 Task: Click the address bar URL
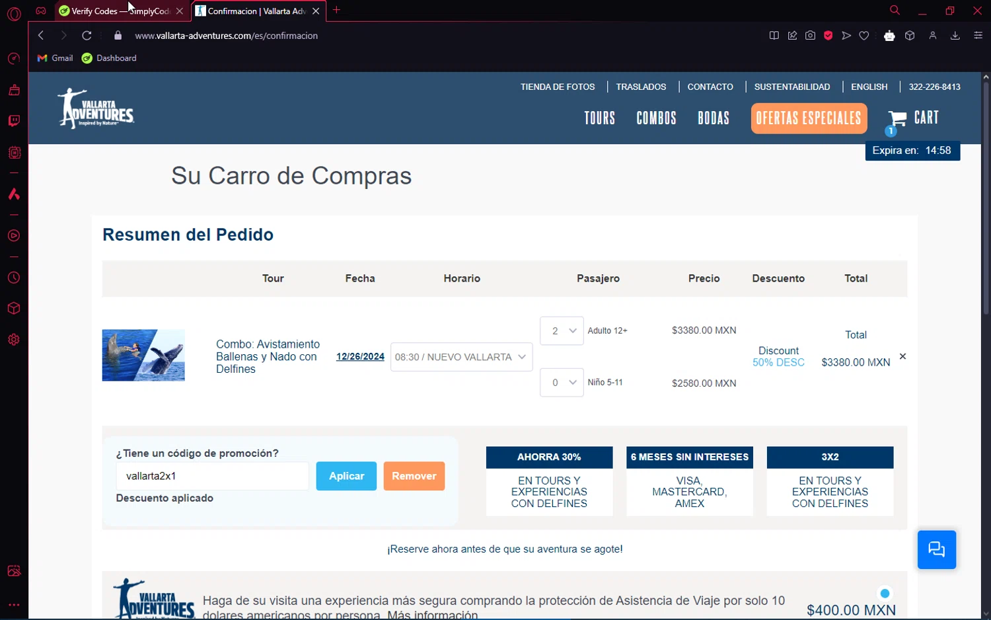click(x=227, y=36)
